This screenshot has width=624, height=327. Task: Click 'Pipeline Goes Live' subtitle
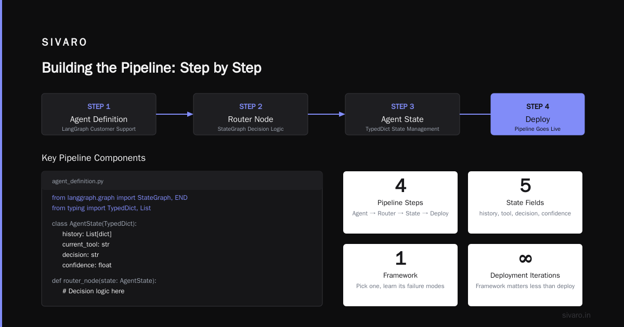538,129
